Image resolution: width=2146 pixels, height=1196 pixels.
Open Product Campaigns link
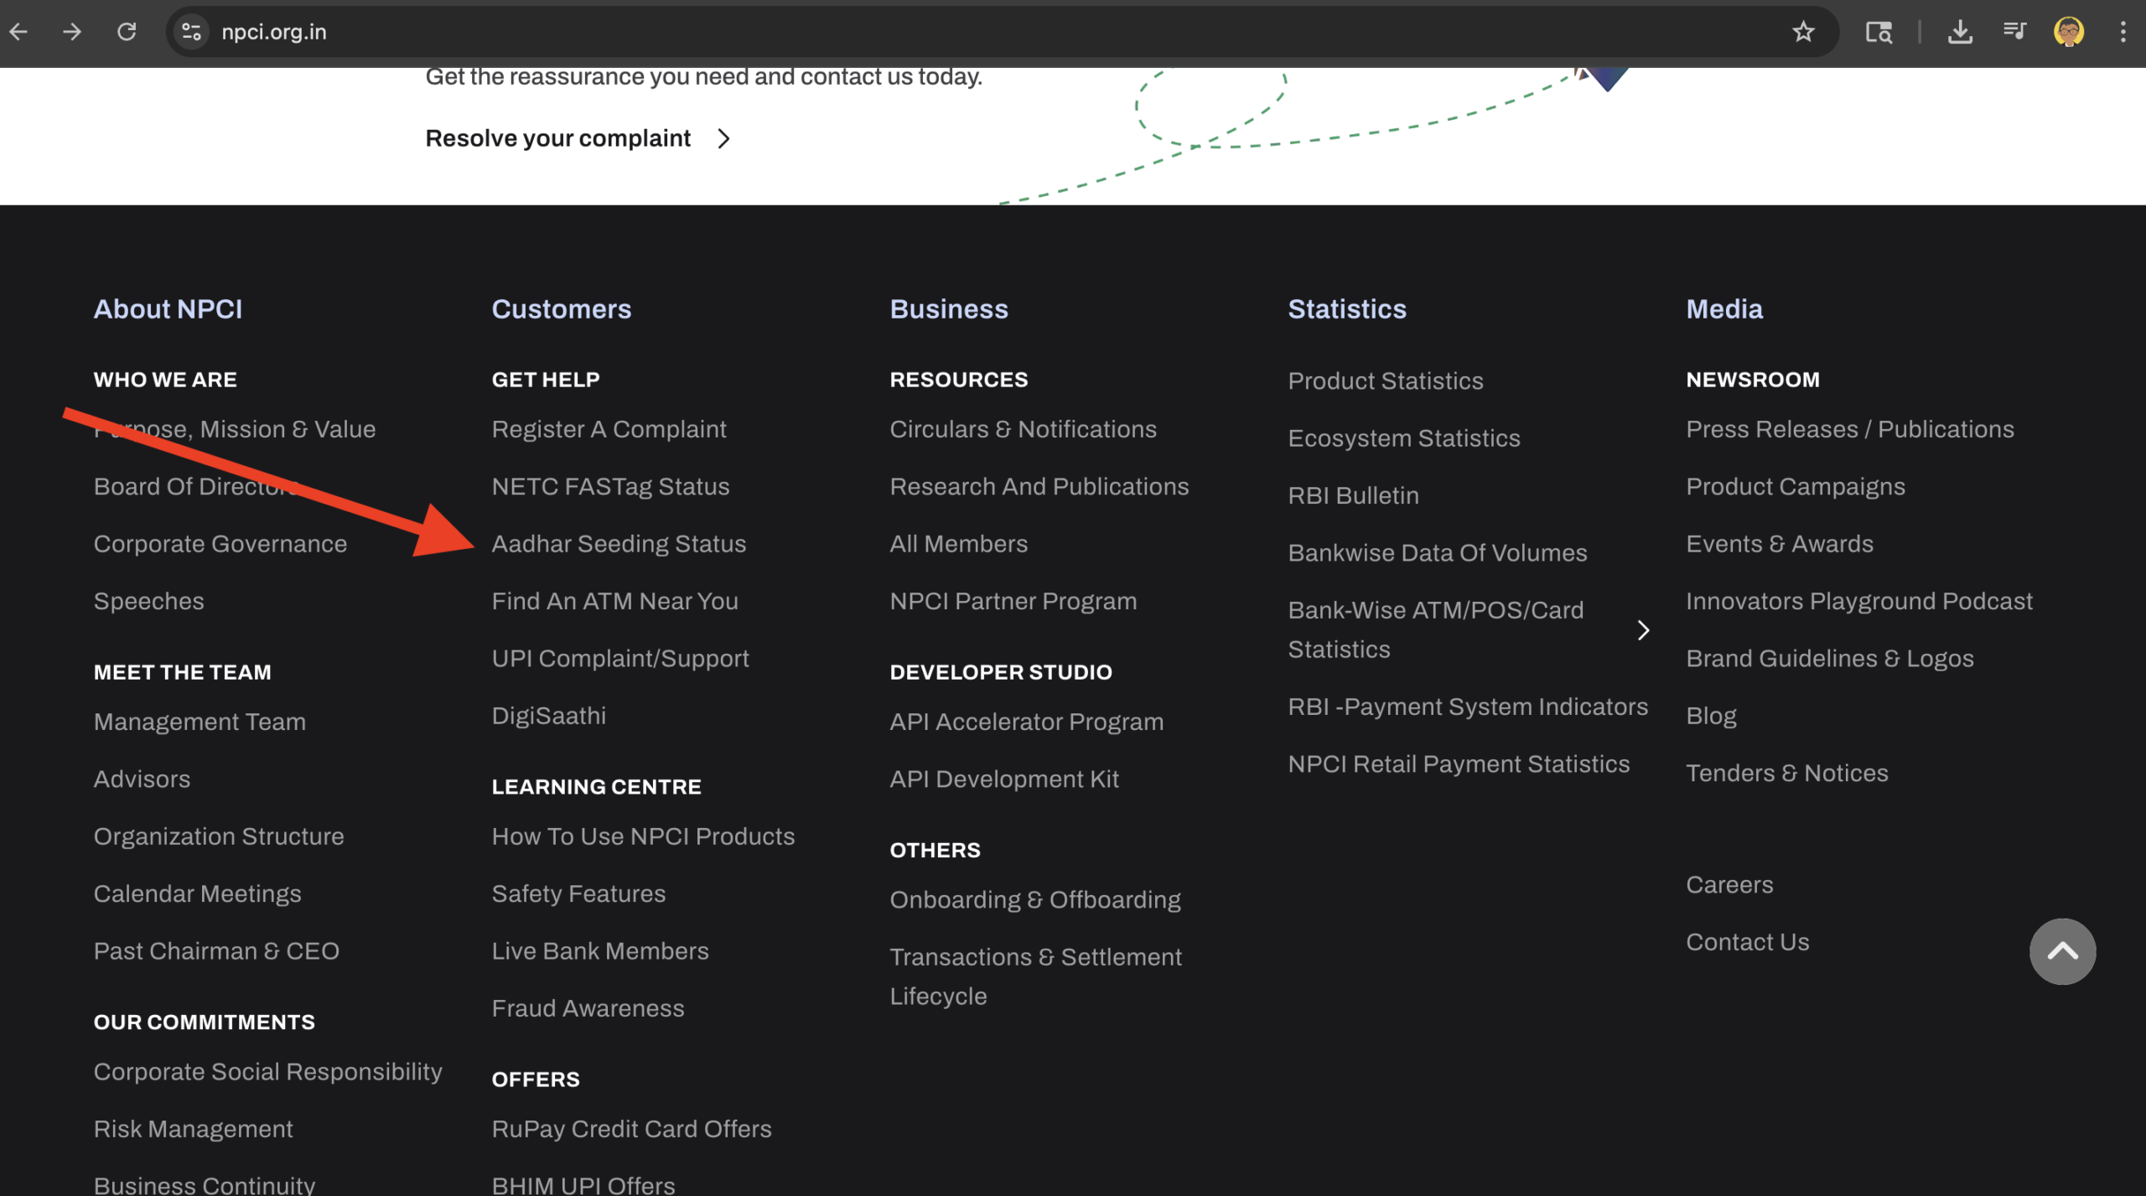1796,486
